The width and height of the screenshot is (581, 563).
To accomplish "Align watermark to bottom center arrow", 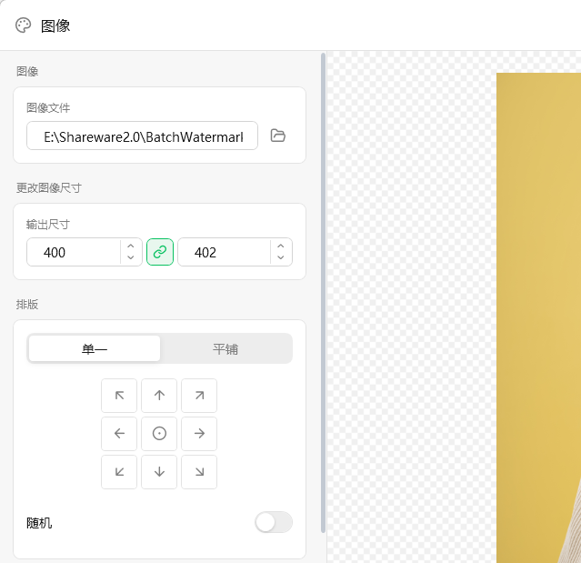I will coord(159,472).
